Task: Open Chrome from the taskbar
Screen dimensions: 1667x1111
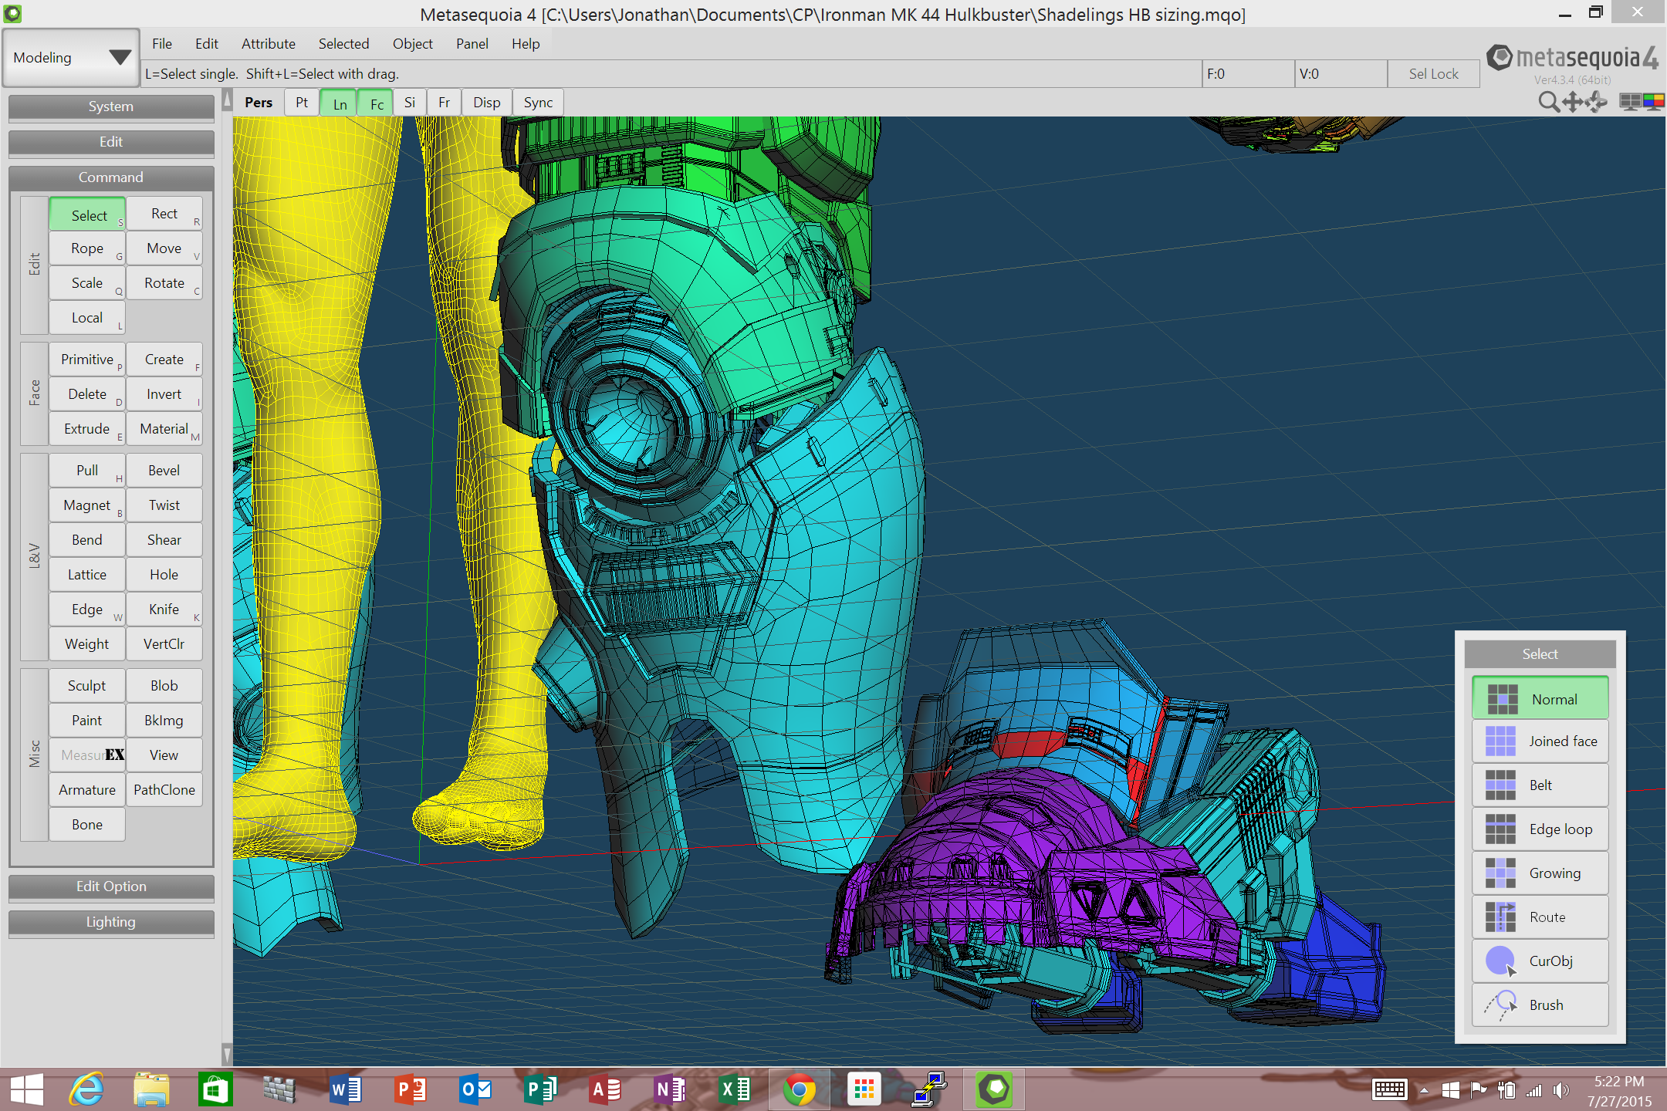Action: click(799, 1089)
